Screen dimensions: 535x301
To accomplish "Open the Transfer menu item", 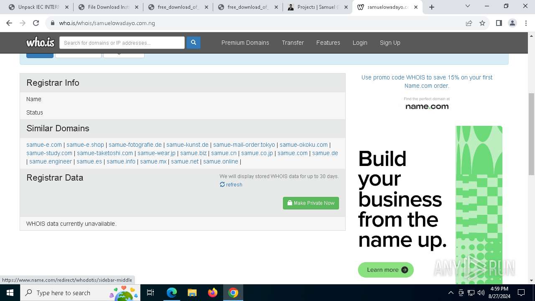I will [x=293, y=43].
